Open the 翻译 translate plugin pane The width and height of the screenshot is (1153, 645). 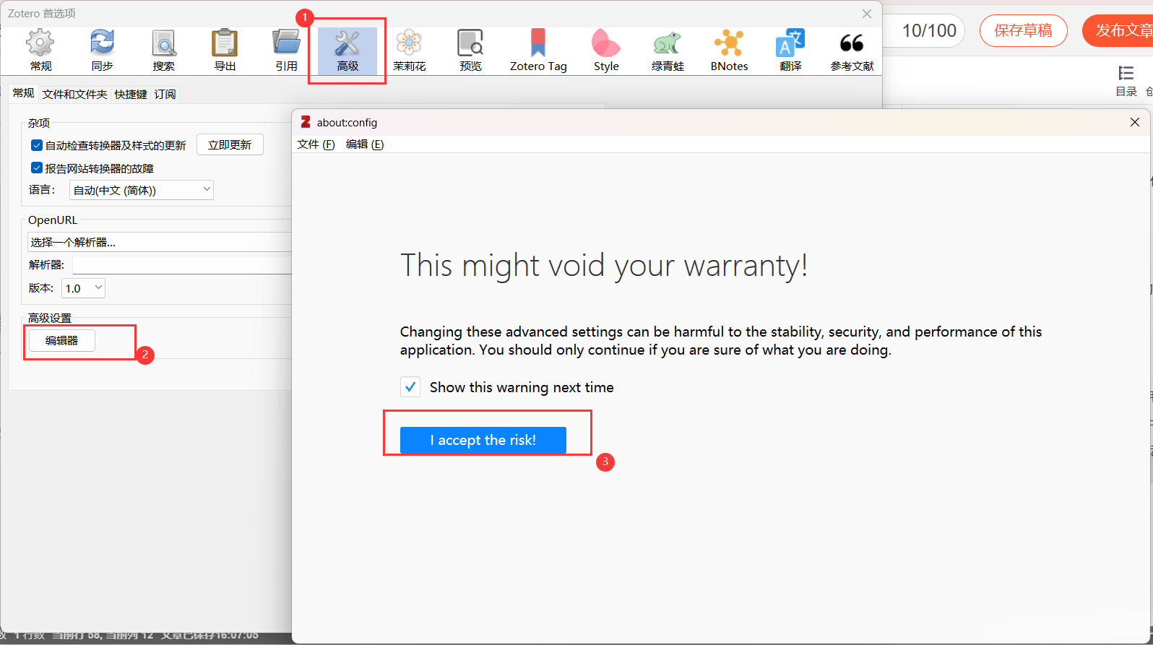pyautogui.click(x=790, y=51)
